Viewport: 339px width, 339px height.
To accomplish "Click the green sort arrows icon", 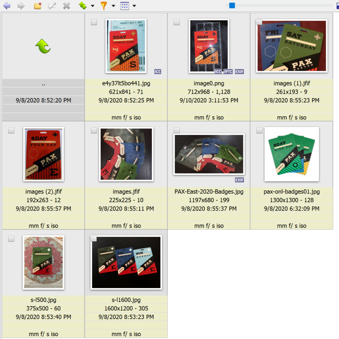I will coord(83,6).
